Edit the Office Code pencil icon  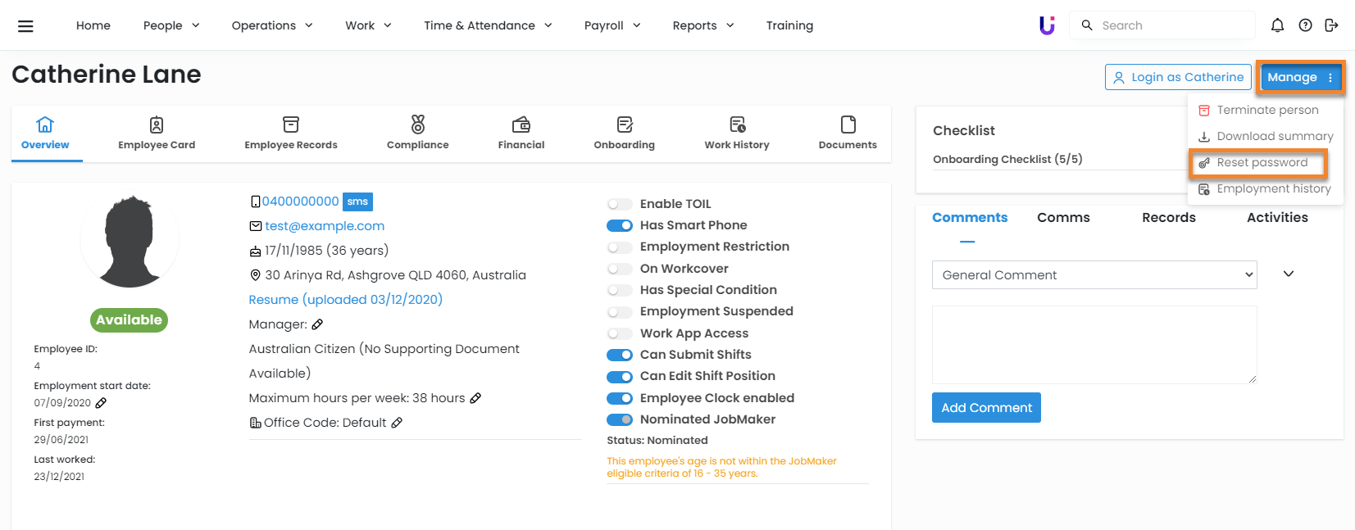click(397, 423)
